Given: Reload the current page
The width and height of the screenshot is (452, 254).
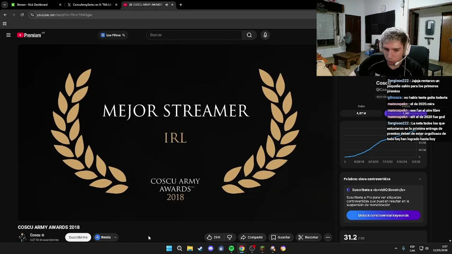Looking at the screenshot, I should 22,15.
